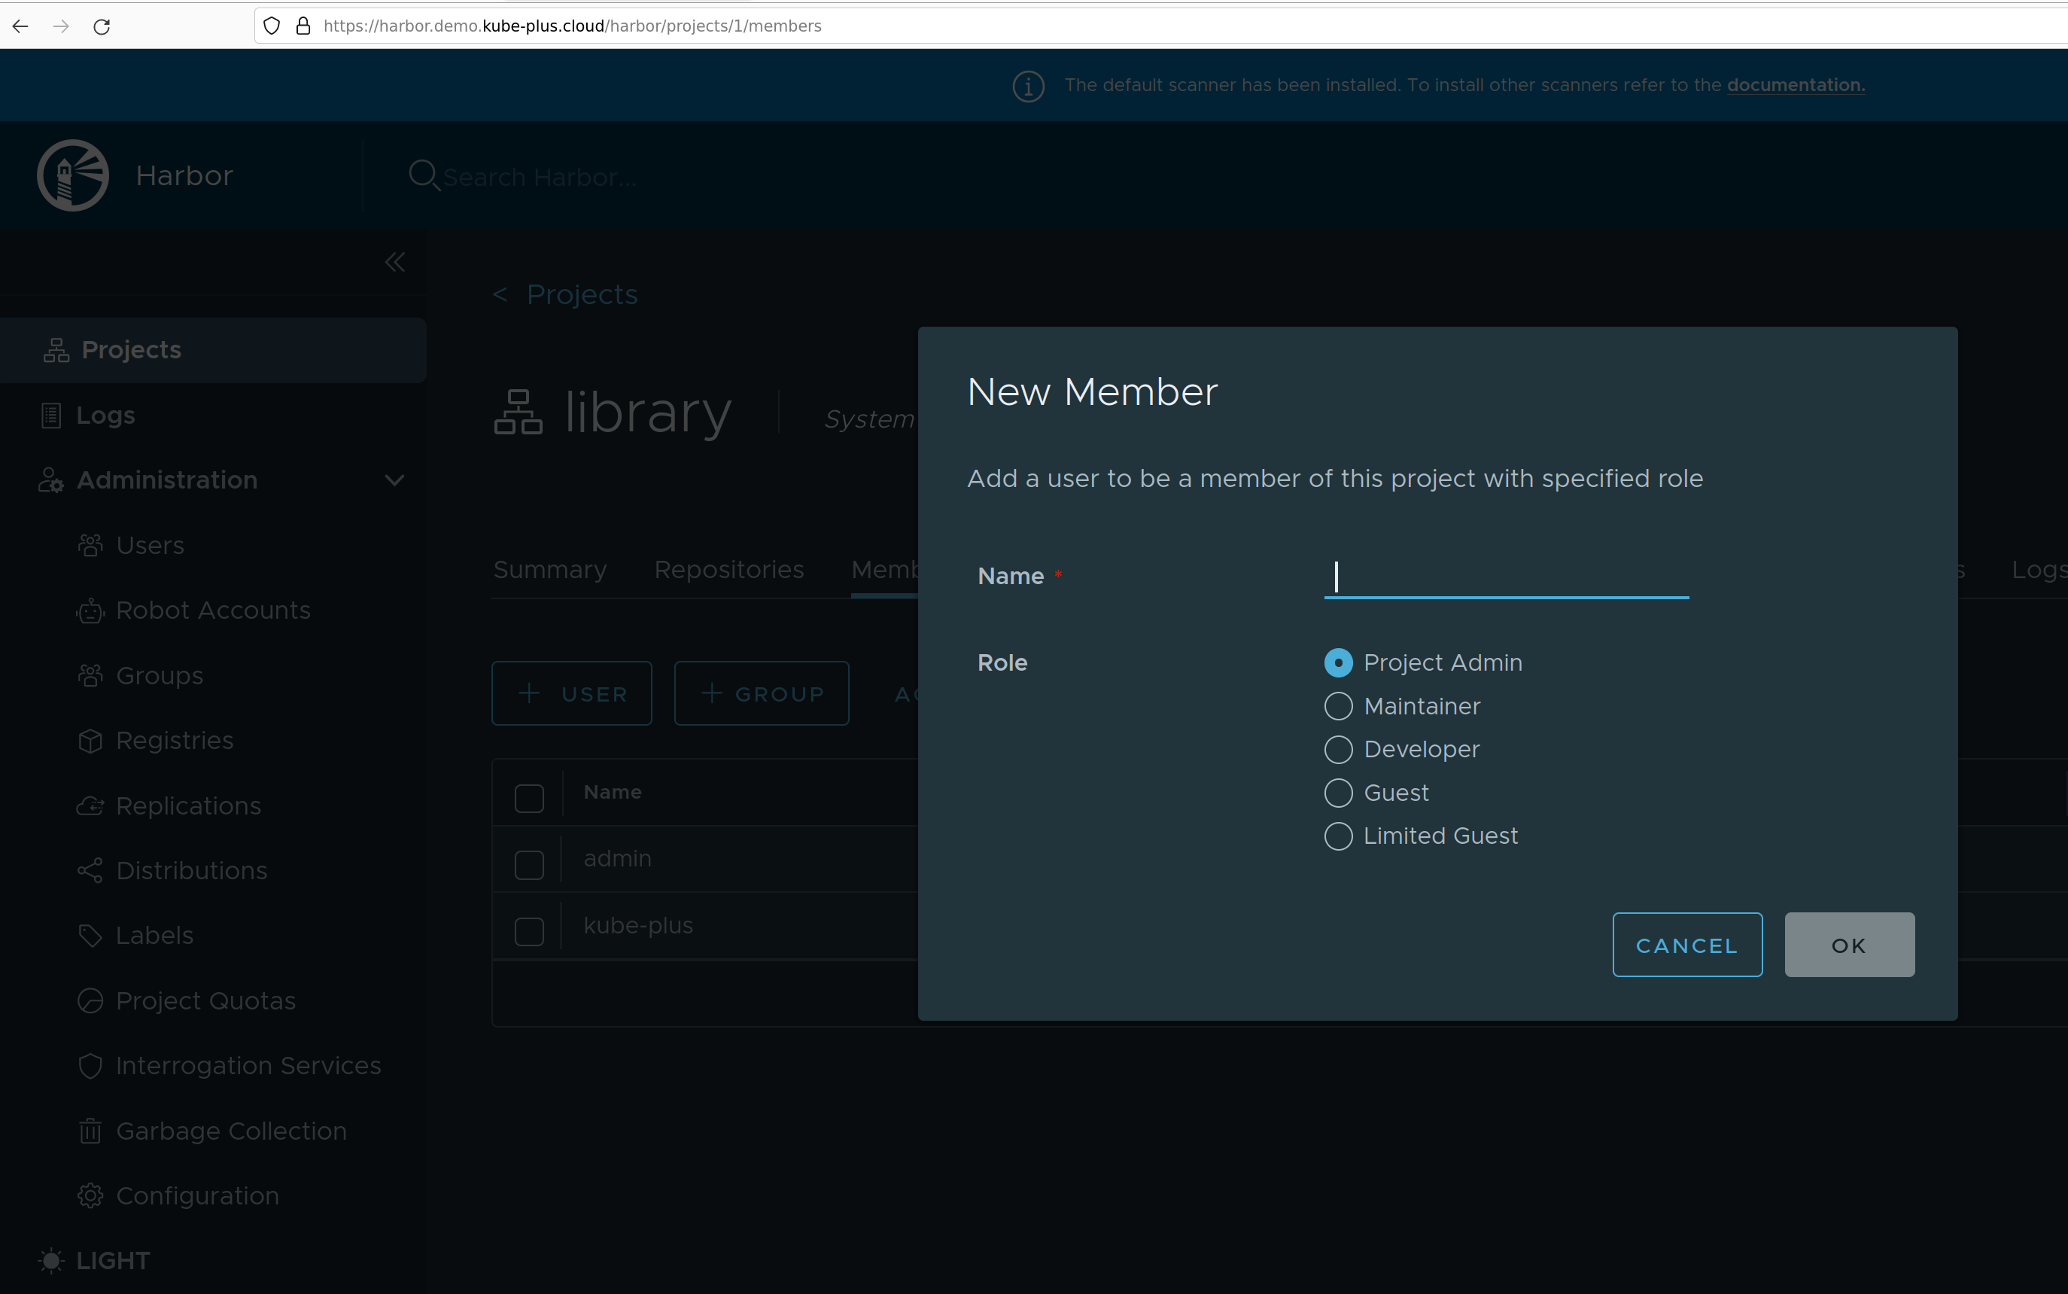This screenshot has width=2068, height=1294.
Task: Click CANCEL in New Member dialog
Action: pyautogui.click(x=1687, y=945)
